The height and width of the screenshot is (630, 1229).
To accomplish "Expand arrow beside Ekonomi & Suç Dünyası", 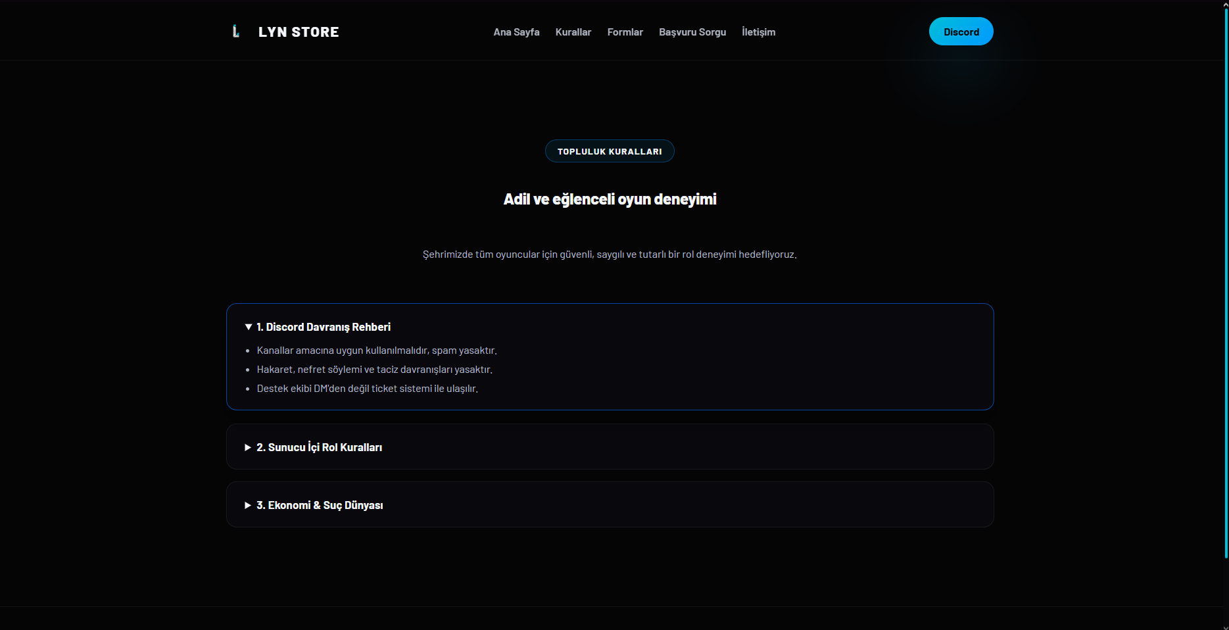I will pos(248,505).
